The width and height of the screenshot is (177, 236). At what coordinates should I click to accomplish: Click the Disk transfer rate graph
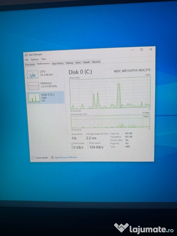coord(110,122)
